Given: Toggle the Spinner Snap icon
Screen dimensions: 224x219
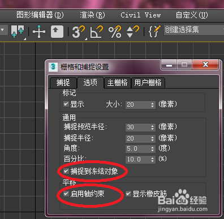Looking at the screenshot, I should coord(132,32).
